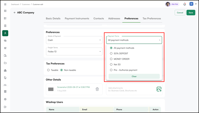Click the Customer edit breadcrumb text
The height and width of the screenshot is (113, 199).
[38, 4]
